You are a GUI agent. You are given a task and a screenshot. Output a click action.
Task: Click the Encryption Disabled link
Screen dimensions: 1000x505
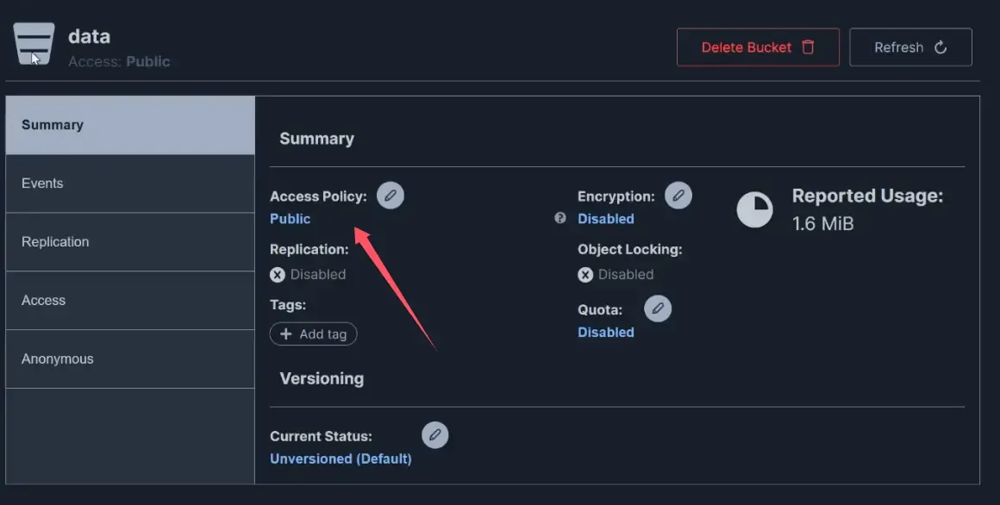click(x=606, y=219)
